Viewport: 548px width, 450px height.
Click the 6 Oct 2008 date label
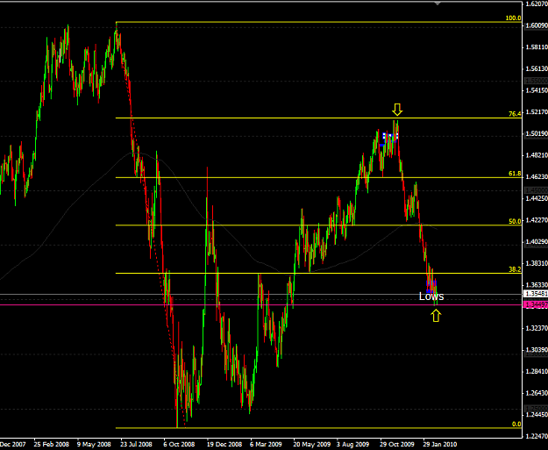pyautogui.click(x=179, y=445)
